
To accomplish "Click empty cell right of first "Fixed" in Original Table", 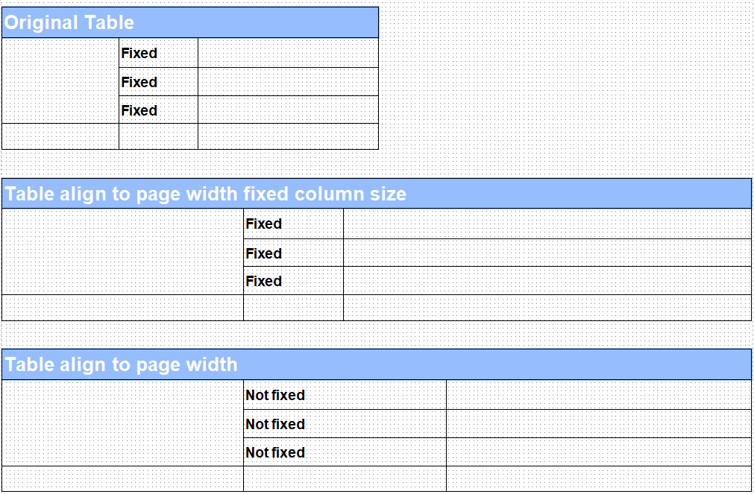I will pyautogui.click(x=288, y=53).
